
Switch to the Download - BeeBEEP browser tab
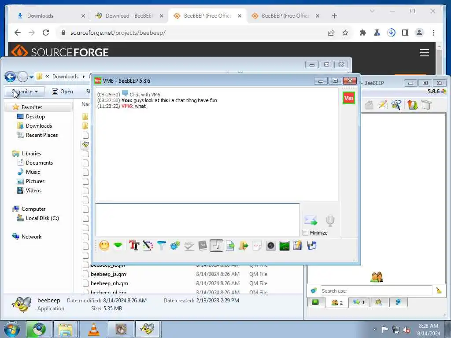[129, 16]
